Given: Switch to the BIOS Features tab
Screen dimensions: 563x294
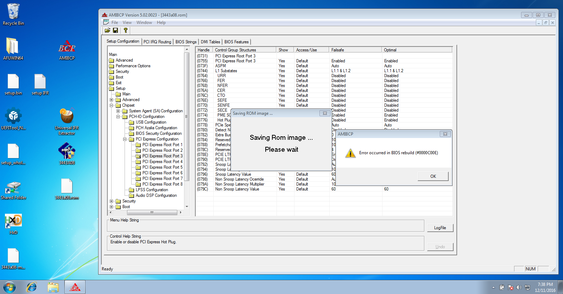Looking at the screenshot, I should click(236, 42).
